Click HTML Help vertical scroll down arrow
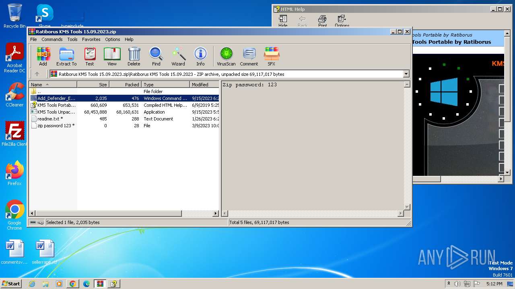 click(507, 172)
